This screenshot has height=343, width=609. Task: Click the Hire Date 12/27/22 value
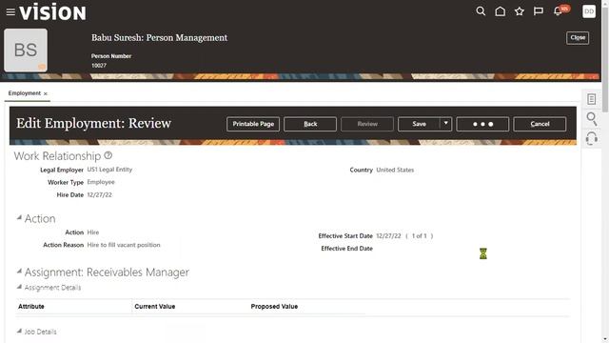[99, 194]
